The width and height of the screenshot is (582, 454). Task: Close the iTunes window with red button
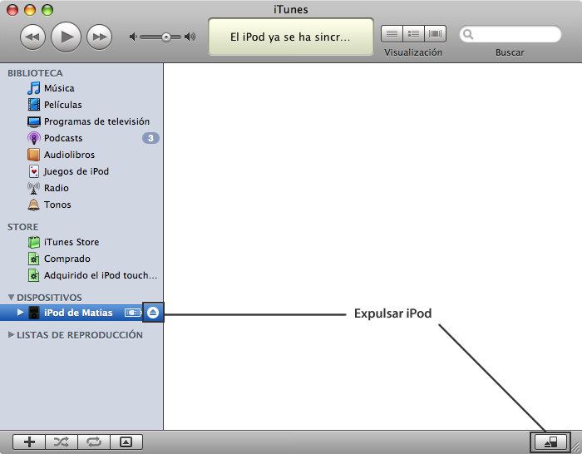coord(12,10)
